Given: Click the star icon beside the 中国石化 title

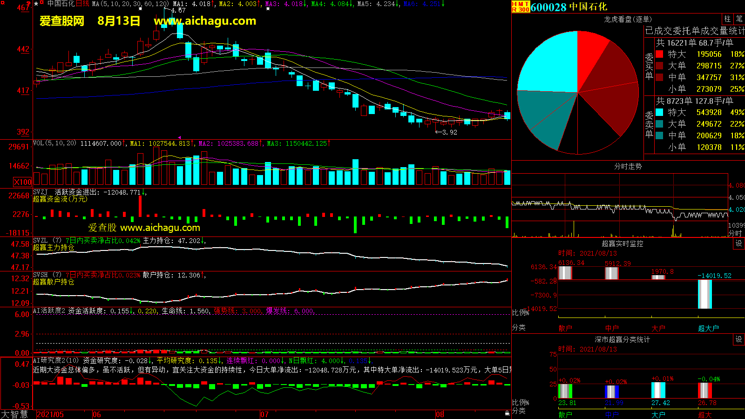Looking at the screenshot, I should (36, 4).
